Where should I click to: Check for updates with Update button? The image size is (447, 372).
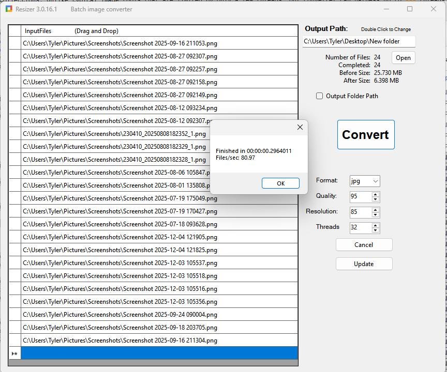(364, 264)
